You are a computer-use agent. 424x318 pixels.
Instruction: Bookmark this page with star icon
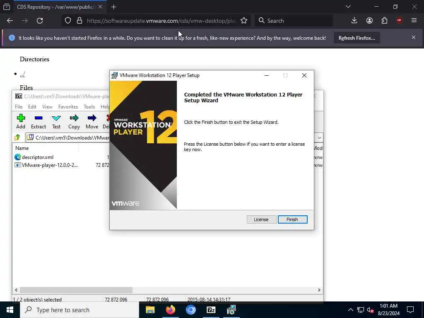pyautogui.click(x=243, y=21)
